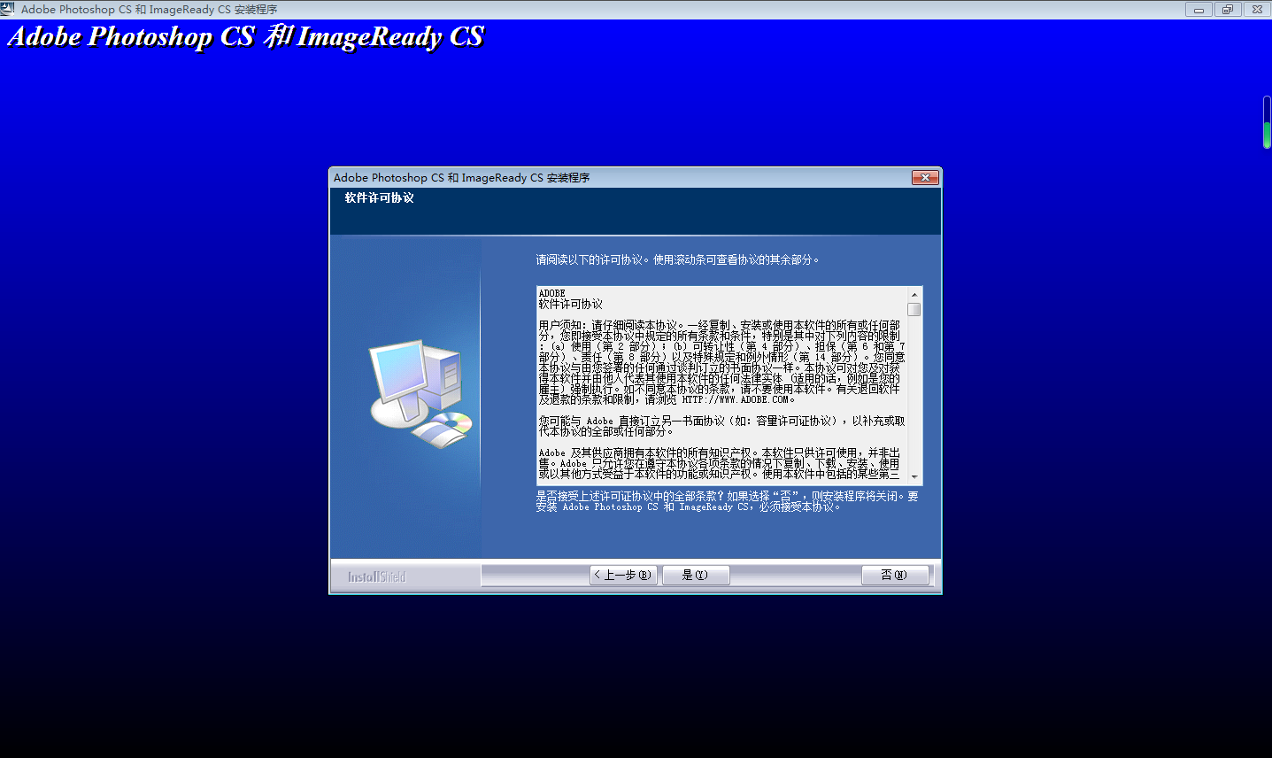Click the license scrollbar down arrow
Viewport: 1272px width, 758px height.
coord(914,477)
